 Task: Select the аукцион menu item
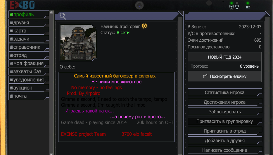click(29, 88)
